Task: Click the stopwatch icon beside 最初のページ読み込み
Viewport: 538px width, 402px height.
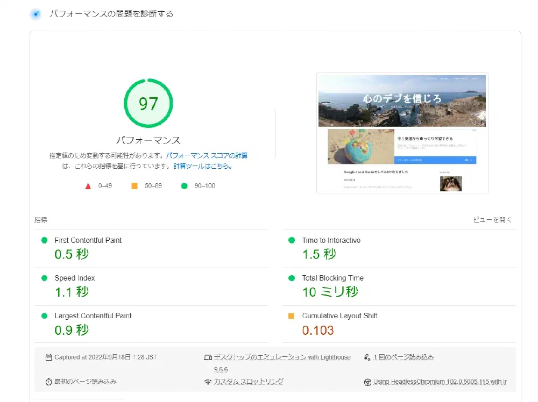Action: 49,382
